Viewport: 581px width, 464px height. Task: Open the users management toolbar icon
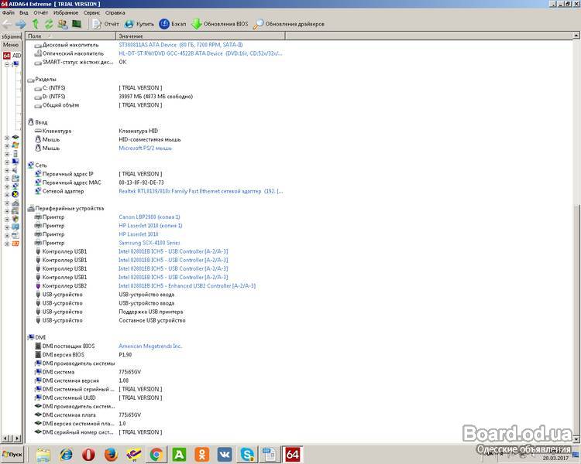click(x=63, y=24)
